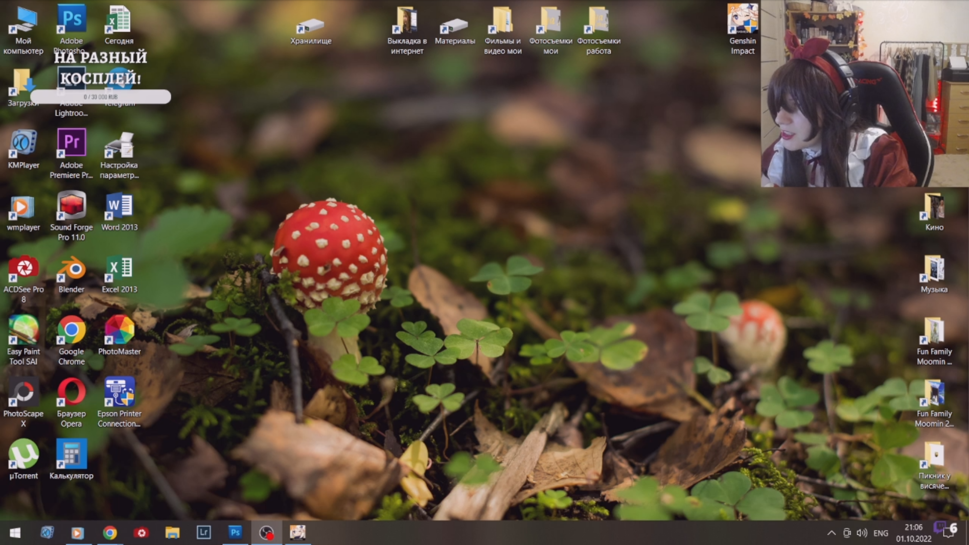The height and width of the screenshot is (545, 969).
Task: Open the Сегодня Excel file shortcut
Action: pos(119,24)
